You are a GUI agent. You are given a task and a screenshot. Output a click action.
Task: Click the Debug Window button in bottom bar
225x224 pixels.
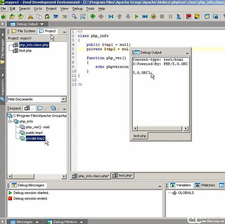tap(64, 222)
